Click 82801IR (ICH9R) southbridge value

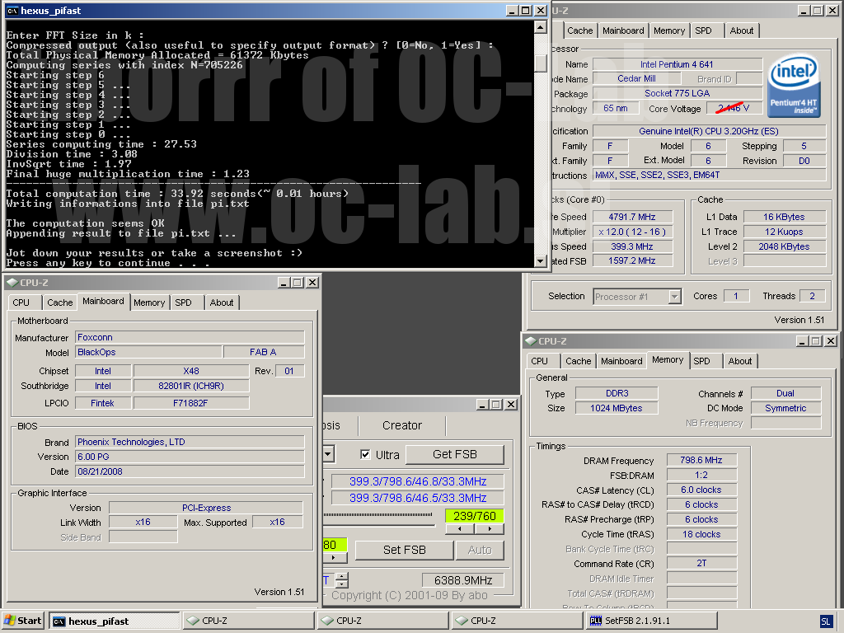pyautogui.click(x=191, y=386)
